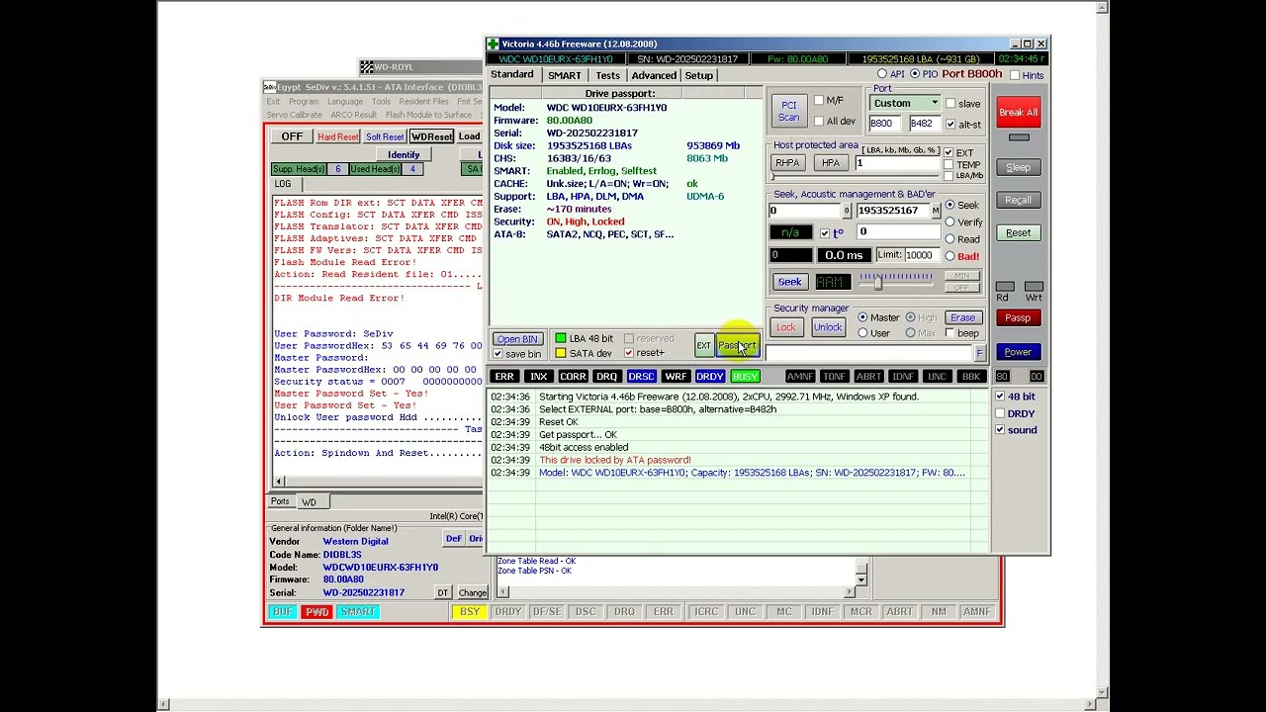The image size is (1266, 712).
Task: Toggle the All dev checkbox
Action: (x=819, y=122)
